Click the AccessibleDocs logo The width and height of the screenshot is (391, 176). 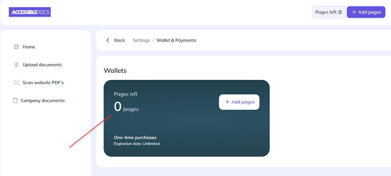coord(30,12)
